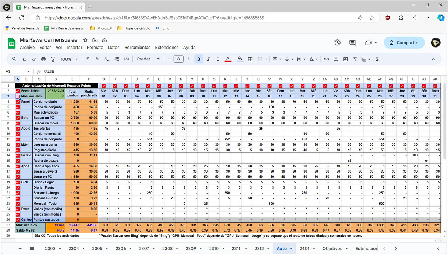The image size is (448, 255).
Task: Open the horizontal align dropdown
Action: tap(277, 59)
